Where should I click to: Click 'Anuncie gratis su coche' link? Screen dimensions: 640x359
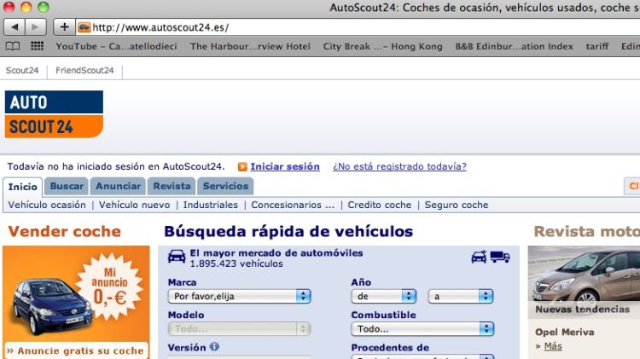coord(76,350)
